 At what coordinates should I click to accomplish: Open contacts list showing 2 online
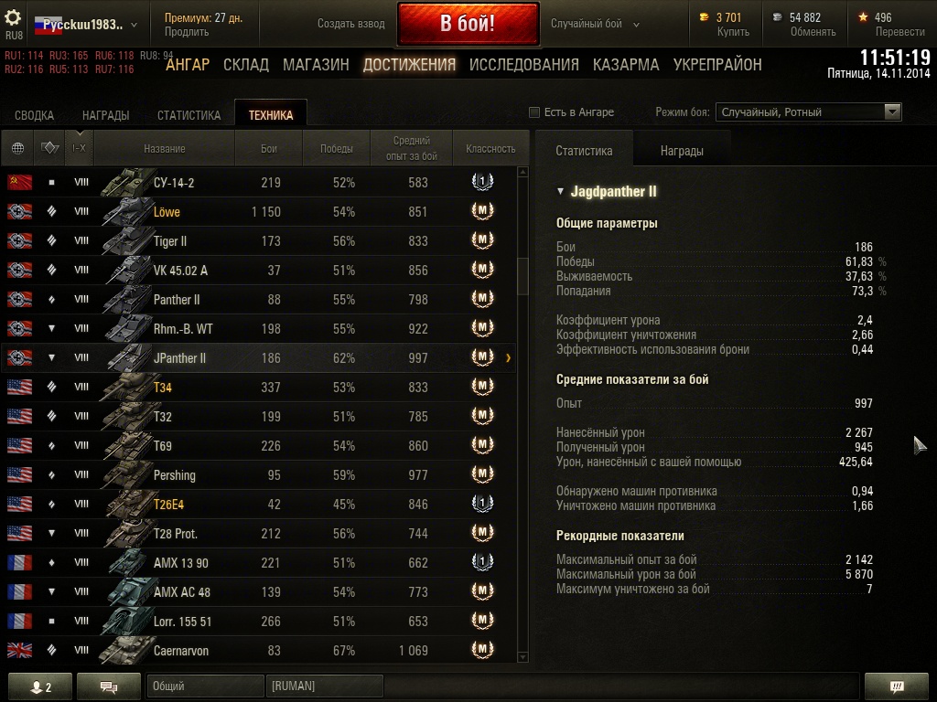[40, 687]
